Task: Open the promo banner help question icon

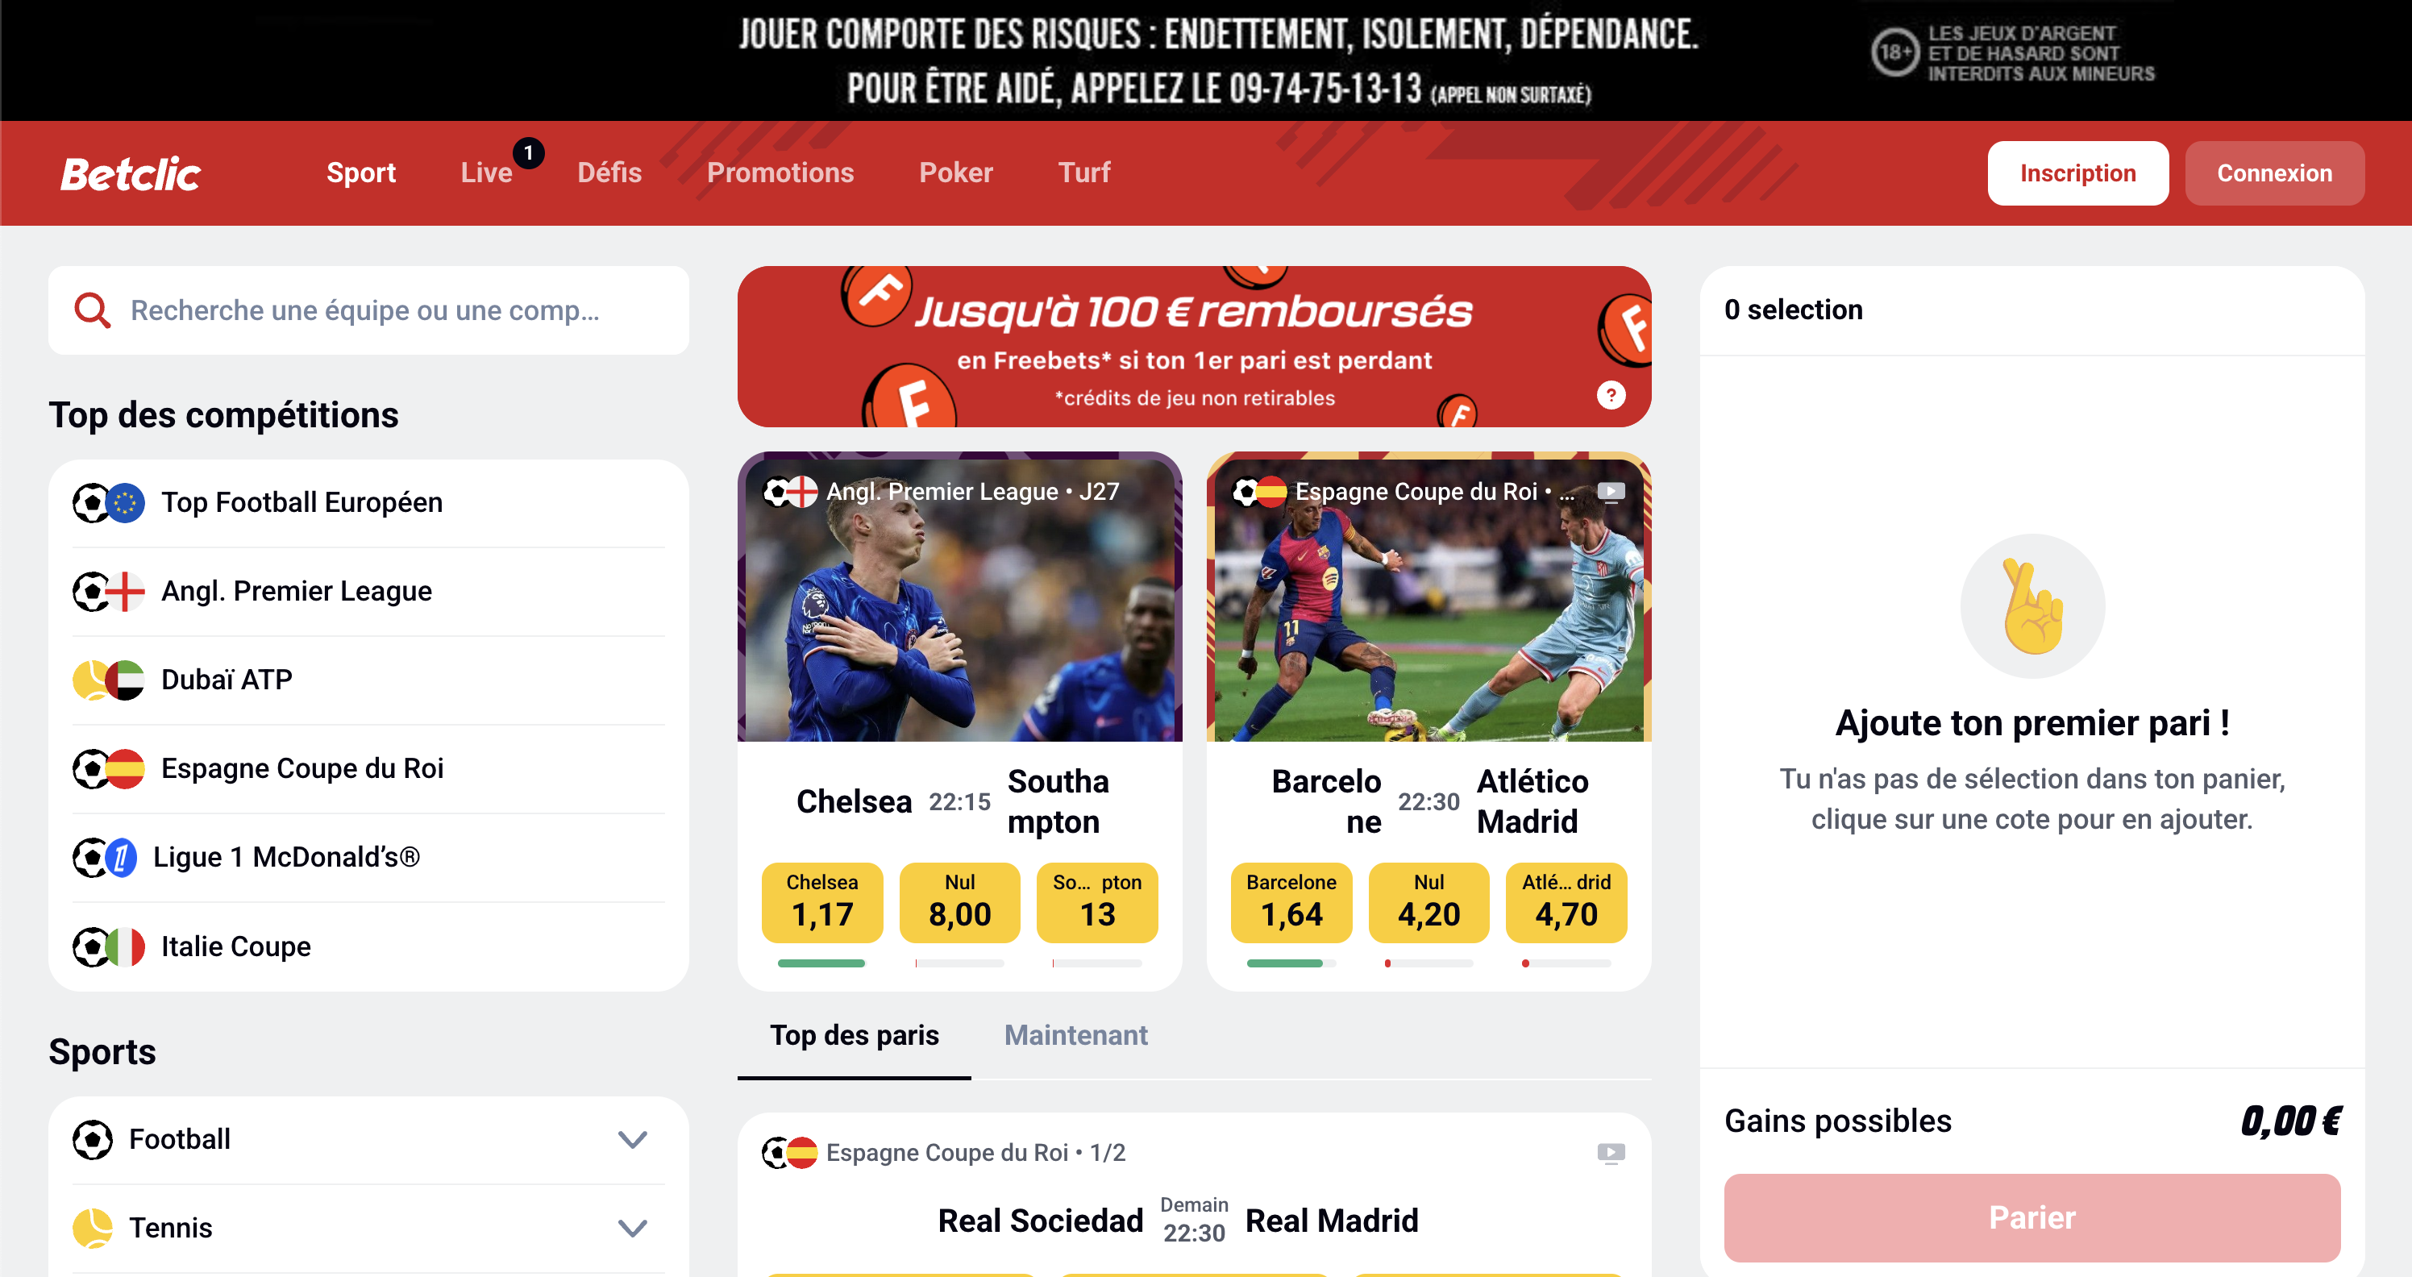Action: click(x=1611, y=395)
